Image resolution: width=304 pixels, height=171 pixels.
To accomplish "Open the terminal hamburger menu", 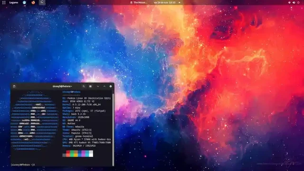I will 90,86.
